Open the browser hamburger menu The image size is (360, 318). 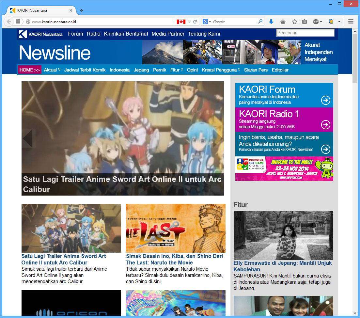[x=351, y=21]
